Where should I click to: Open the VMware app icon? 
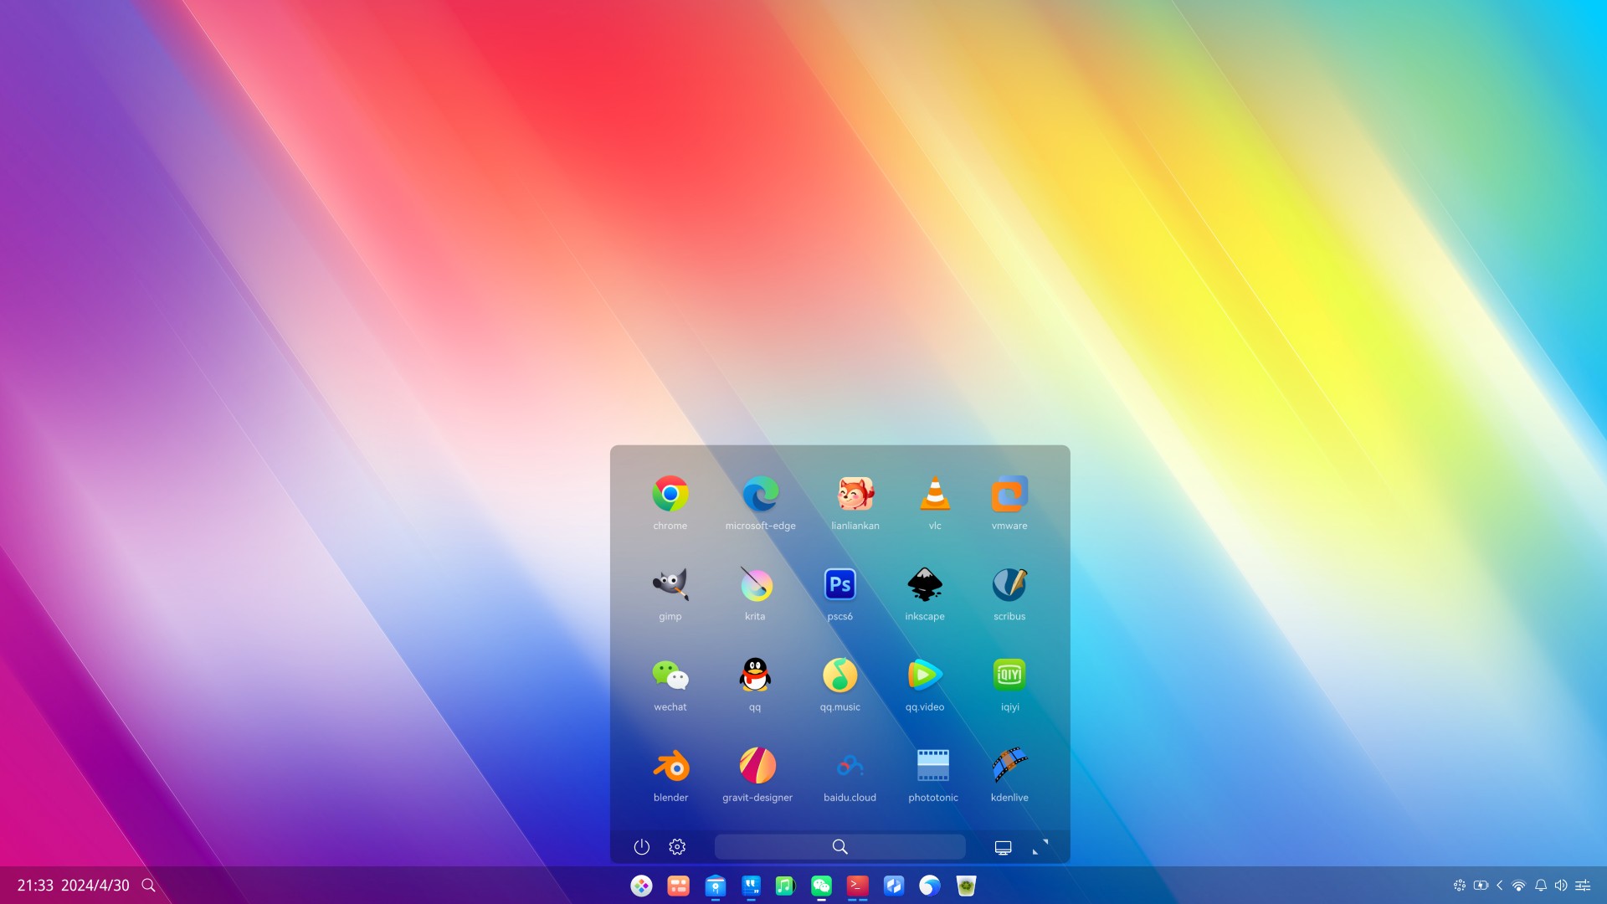pyautogui.click(x=1009, y=494)
